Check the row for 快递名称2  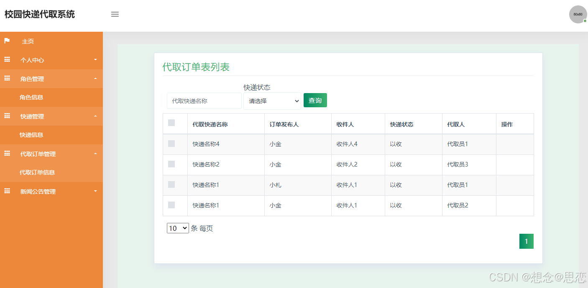[x=171, y=164]
